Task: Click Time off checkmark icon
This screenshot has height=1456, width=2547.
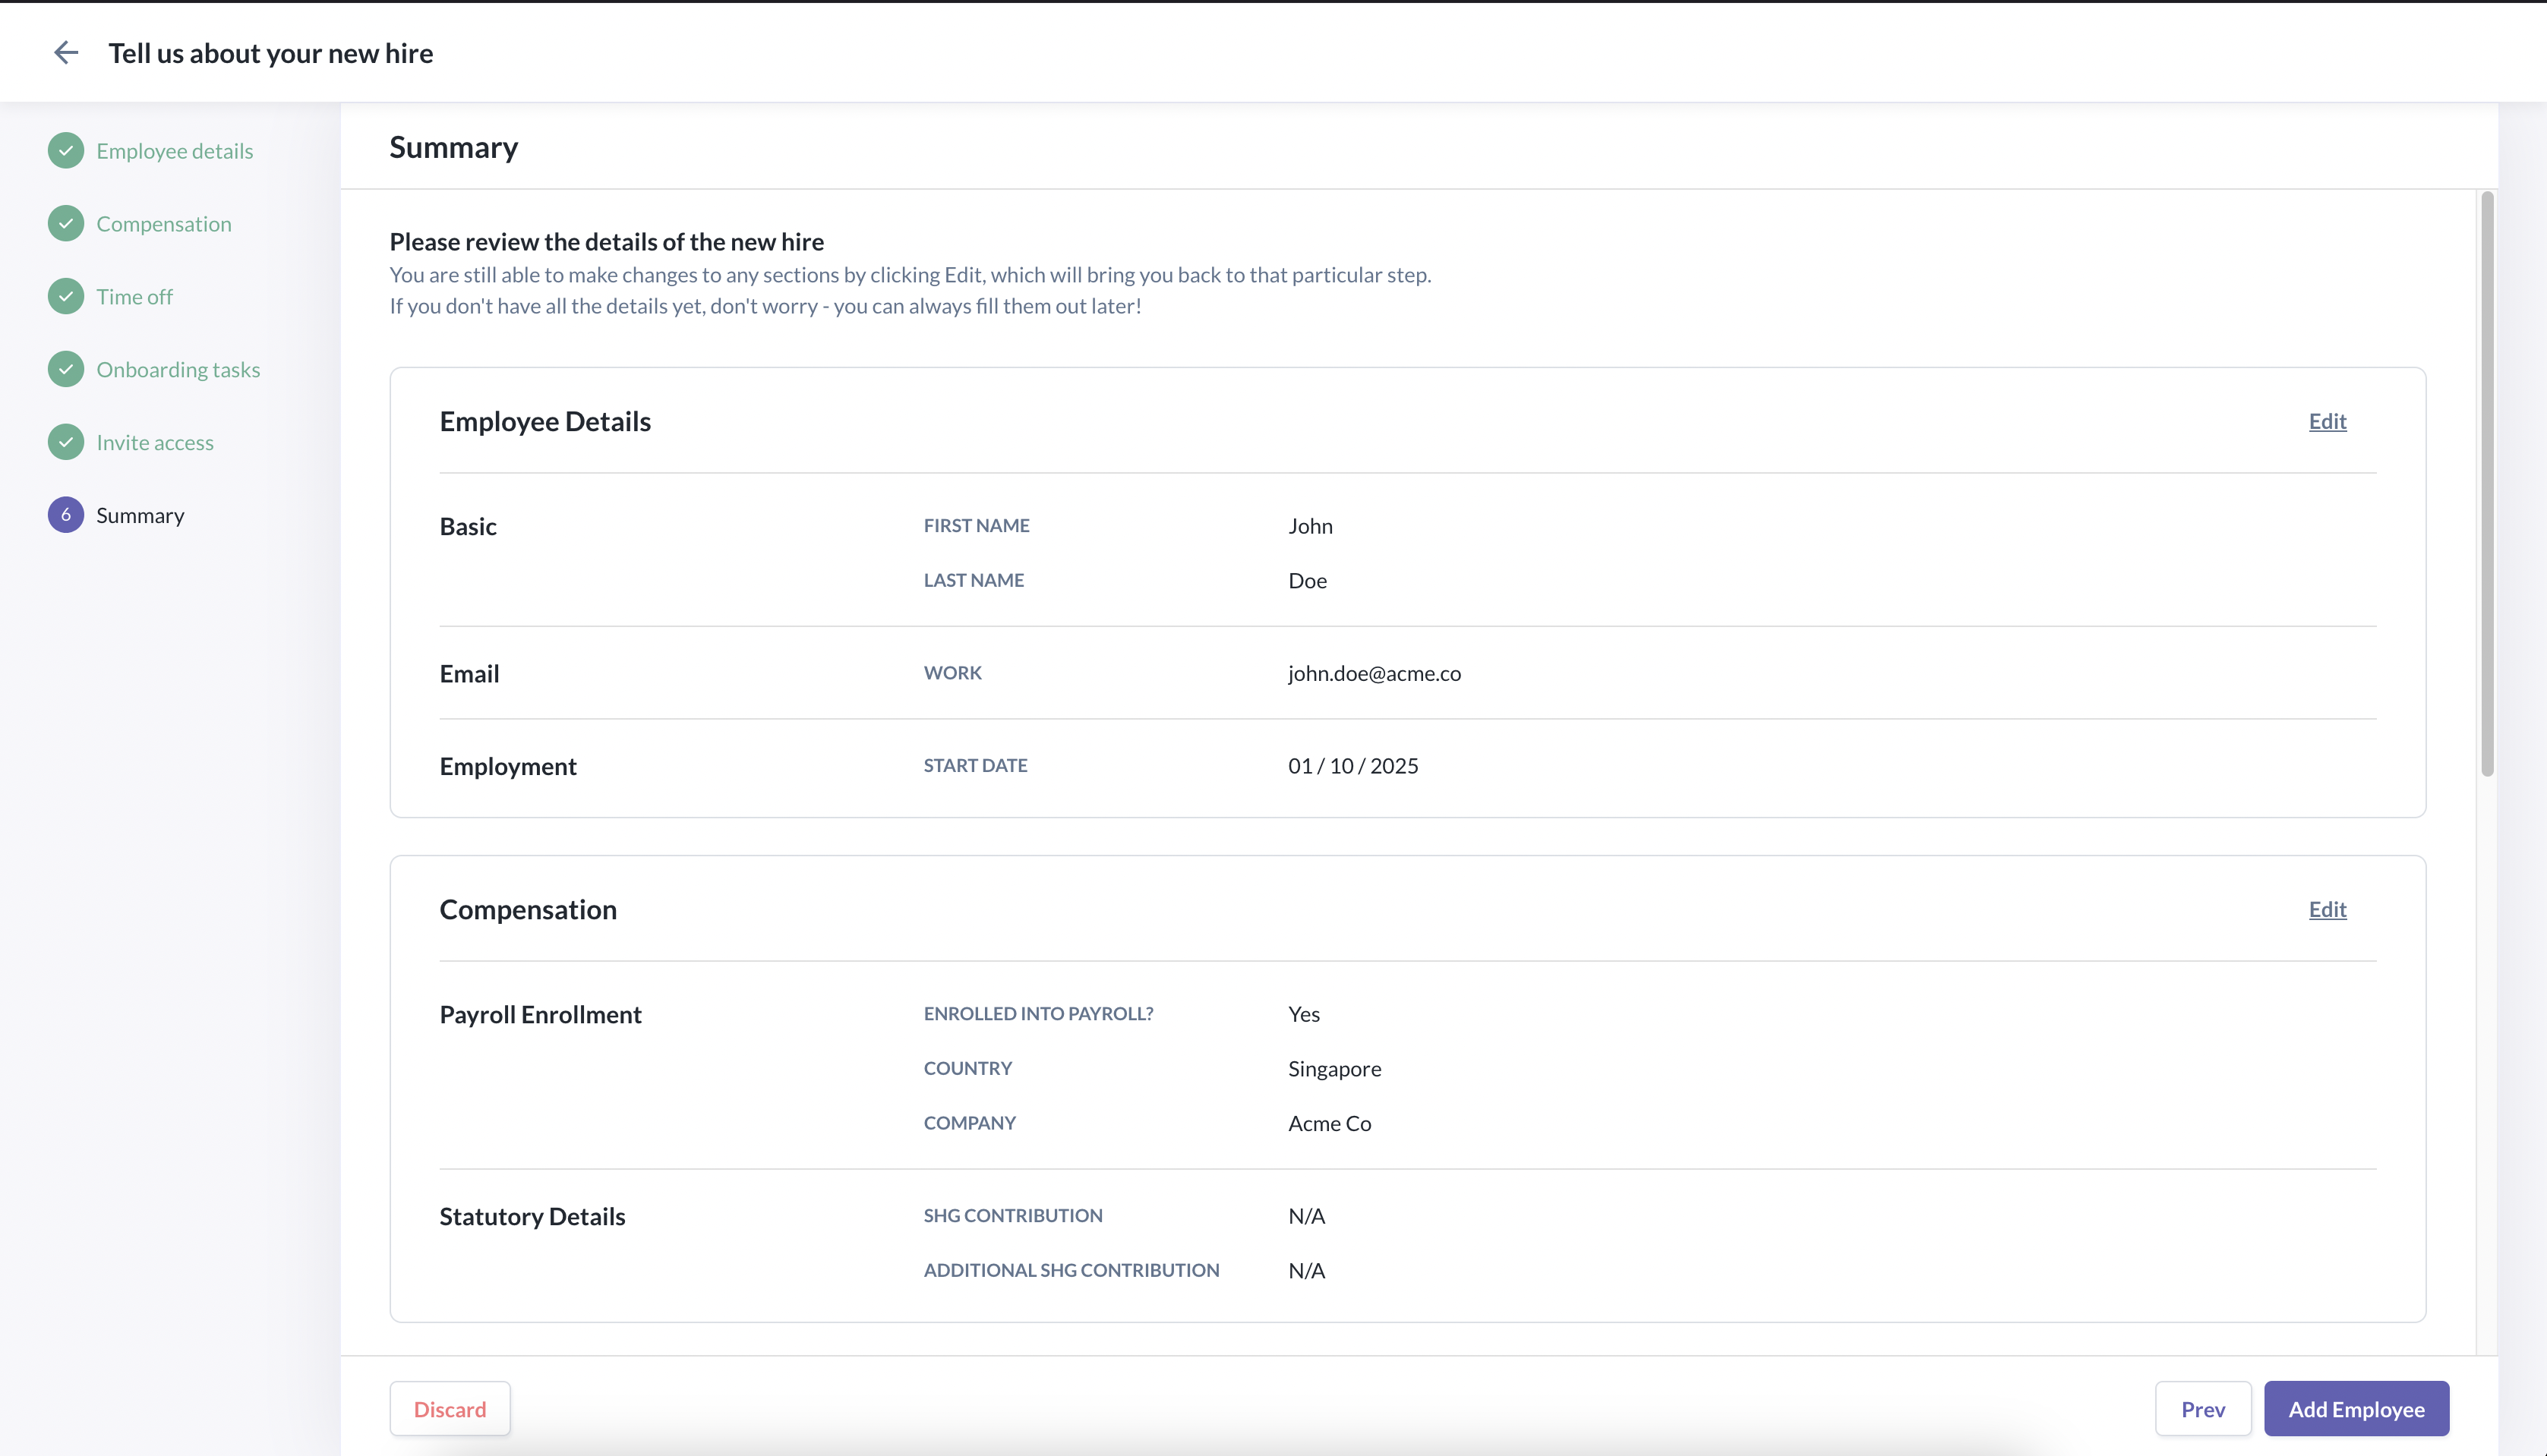Action: click(66, 297)
